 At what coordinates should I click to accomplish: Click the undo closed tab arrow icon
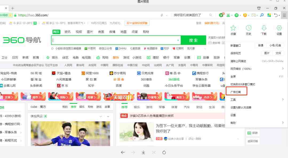(276, 15)
